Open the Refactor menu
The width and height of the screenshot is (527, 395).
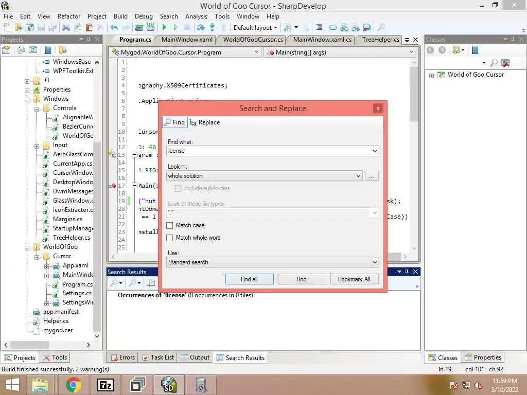(69, 16)
